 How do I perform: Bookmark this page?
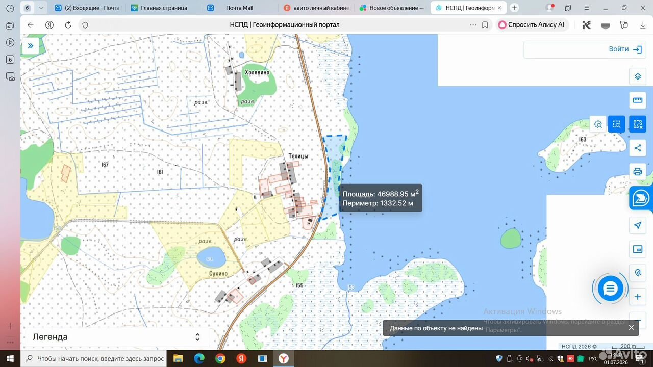[485, 25]
